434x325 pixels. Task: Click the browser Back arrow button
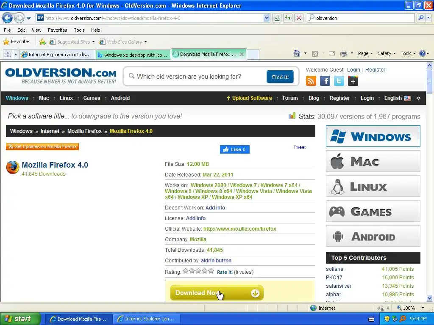pos(8,18)
